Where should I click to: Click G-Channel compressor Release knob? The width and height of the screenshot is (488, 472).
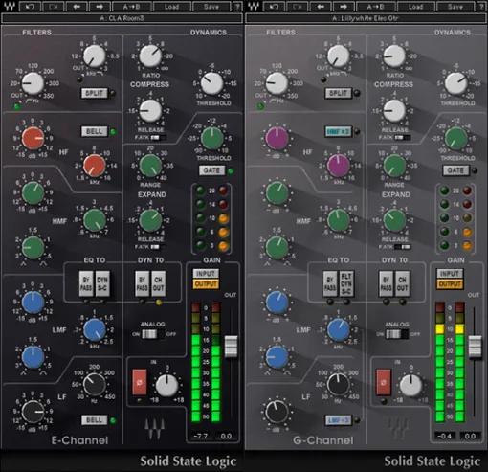point(394,111)
